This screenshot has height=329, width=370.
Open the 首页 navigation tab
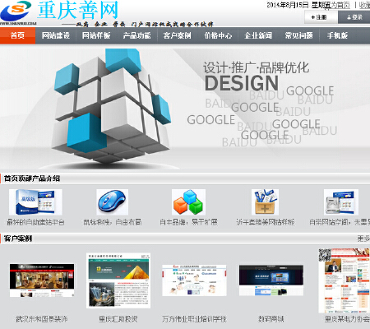point(17,35)
